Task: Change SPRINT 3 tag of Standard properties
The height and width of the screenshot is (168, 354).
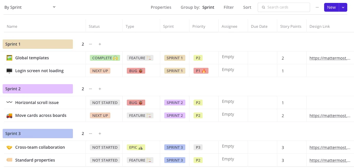Action: point(175,160)
